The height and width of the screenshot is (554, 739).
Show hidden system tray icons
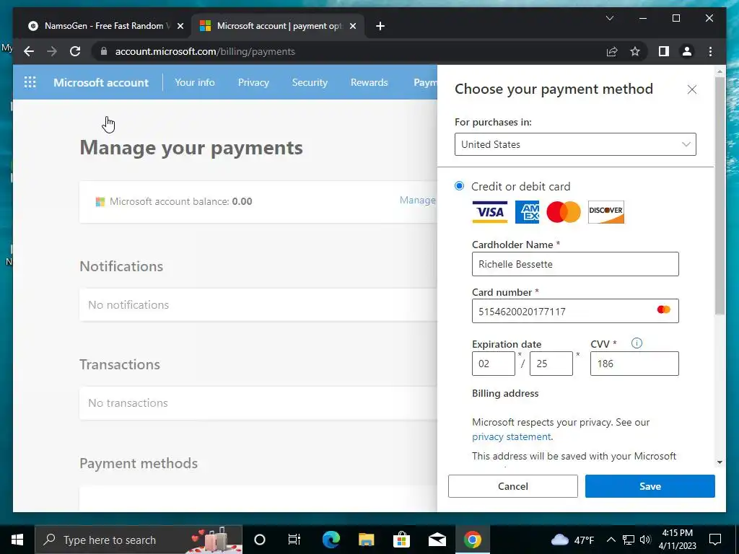pyautogui.click(x=611, y=540)
